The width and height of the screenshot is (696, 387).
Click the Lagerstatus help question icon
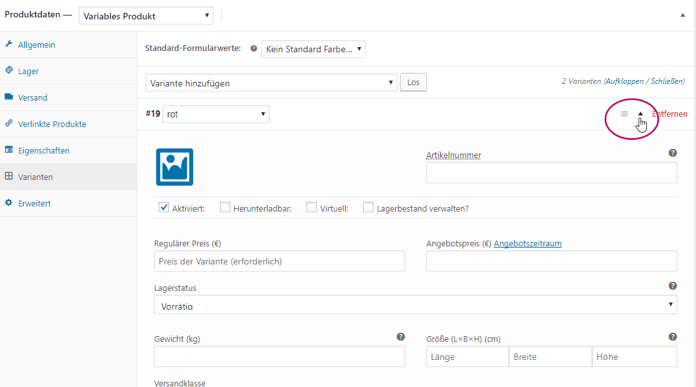pos(673,286)
